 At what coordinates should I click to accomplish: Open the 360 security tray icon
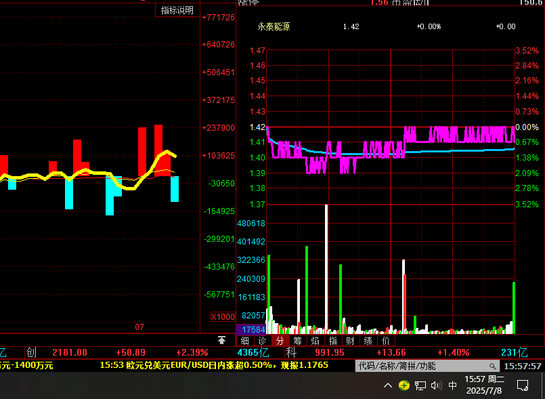click(x=404, y=385)
